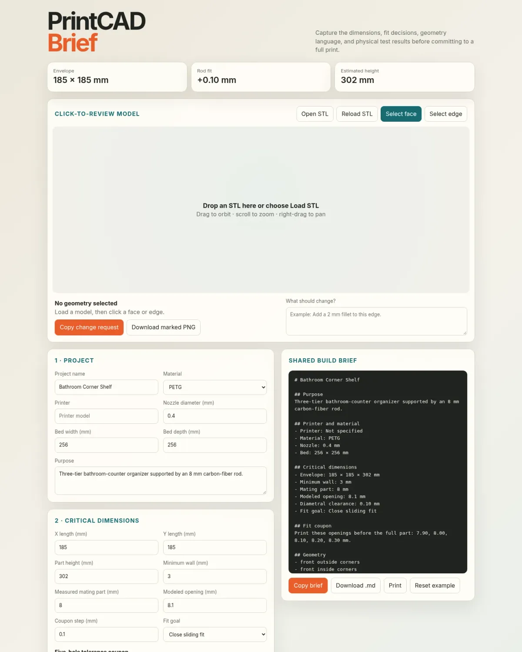
Task: Click the build brief preview text
Action: point(378,472)
